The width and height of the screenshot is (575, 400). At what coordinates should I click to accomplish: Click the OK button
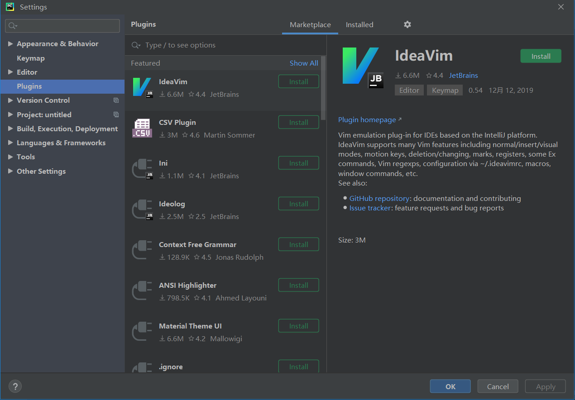(x=450, y=386)
